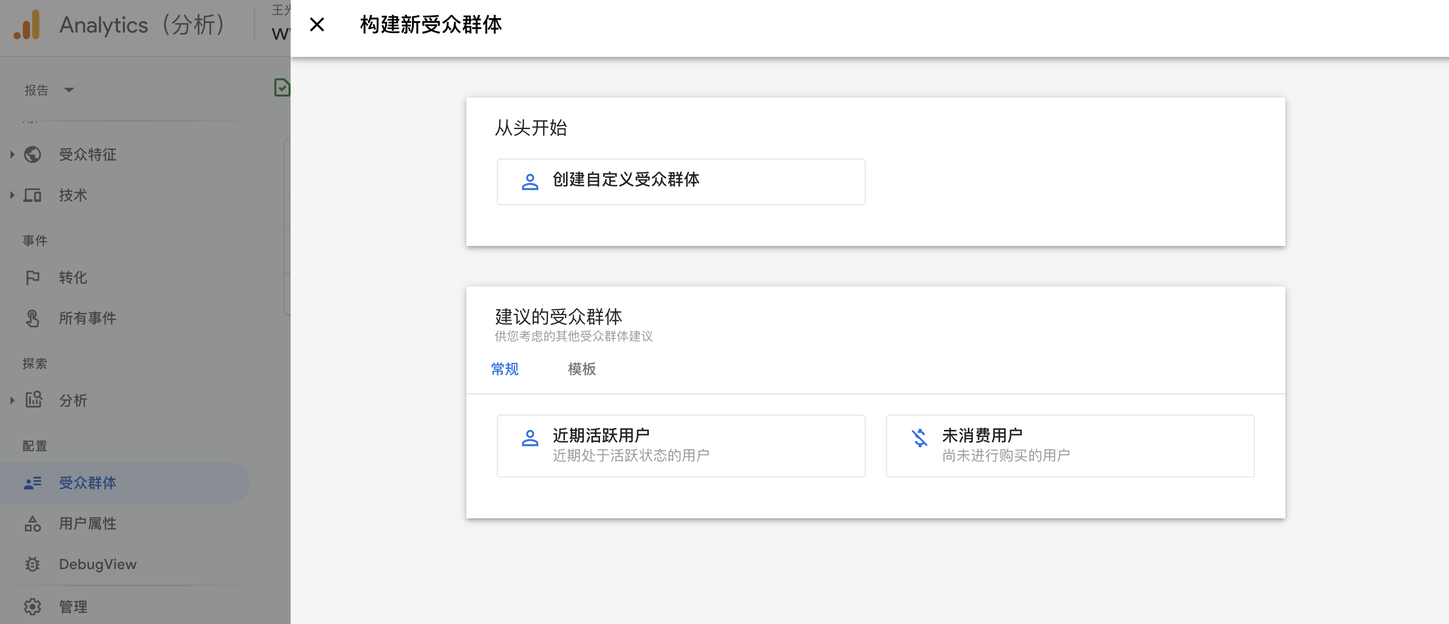The width and height of the screenshot is (1449, 624).
Task: Click the Analytics（分析） title text
Action: click(x=143, y=25)
